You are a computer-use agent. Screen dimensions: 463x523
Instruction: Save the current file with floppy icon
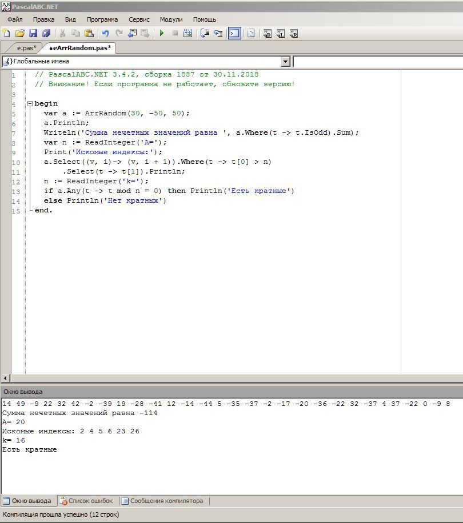tap(33, 34)
